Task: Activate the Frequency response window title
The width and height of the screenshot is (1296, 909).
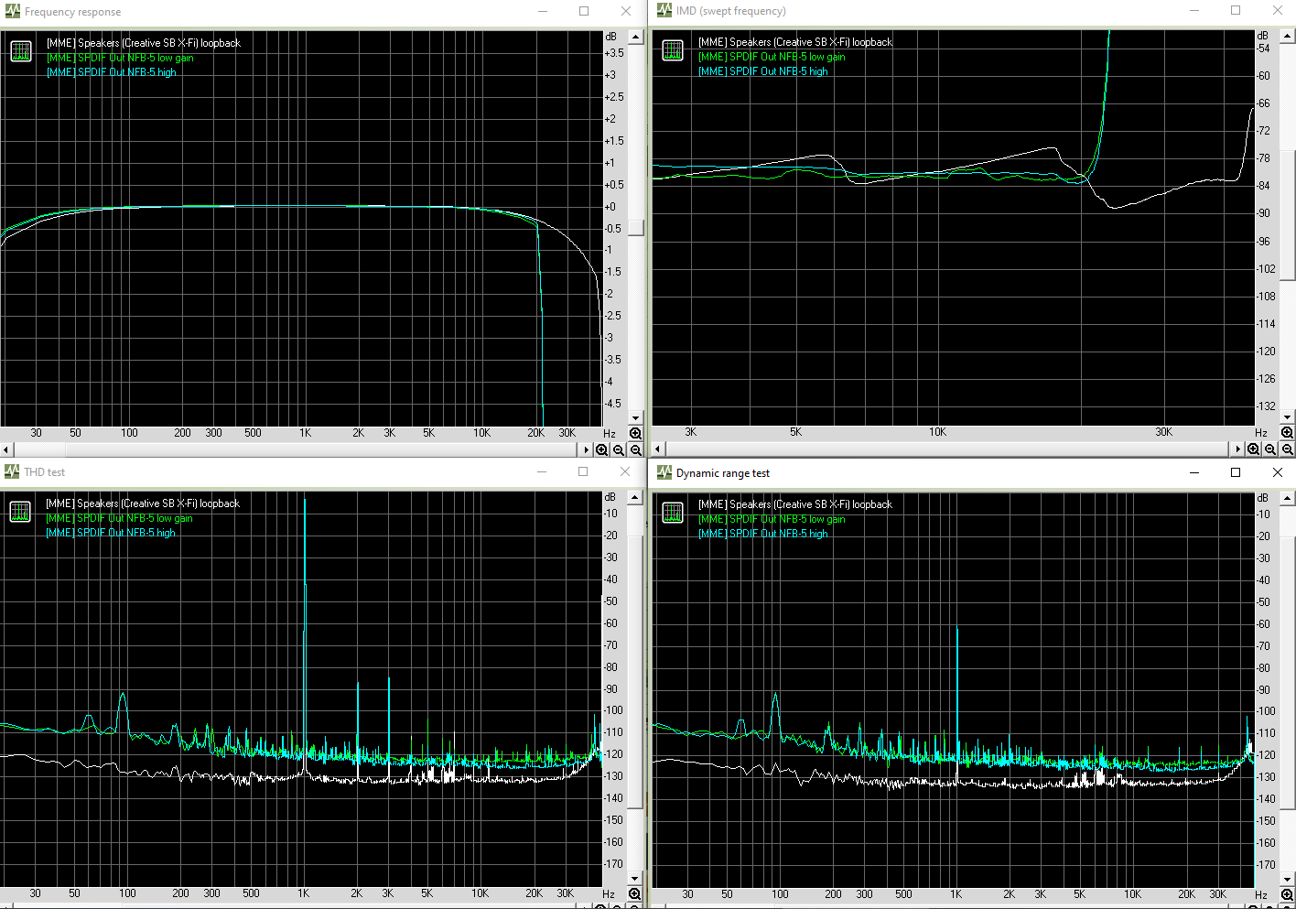Action: click(x=72, y=12)
